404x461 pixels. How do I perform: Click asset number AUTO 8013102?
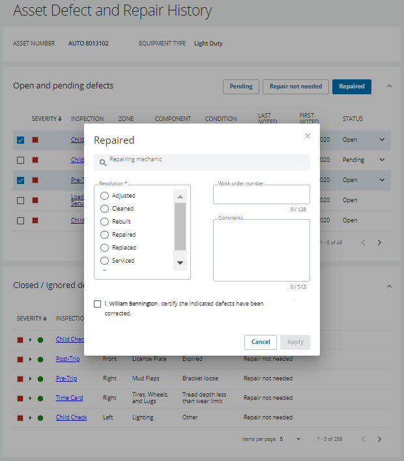(89, 43)
